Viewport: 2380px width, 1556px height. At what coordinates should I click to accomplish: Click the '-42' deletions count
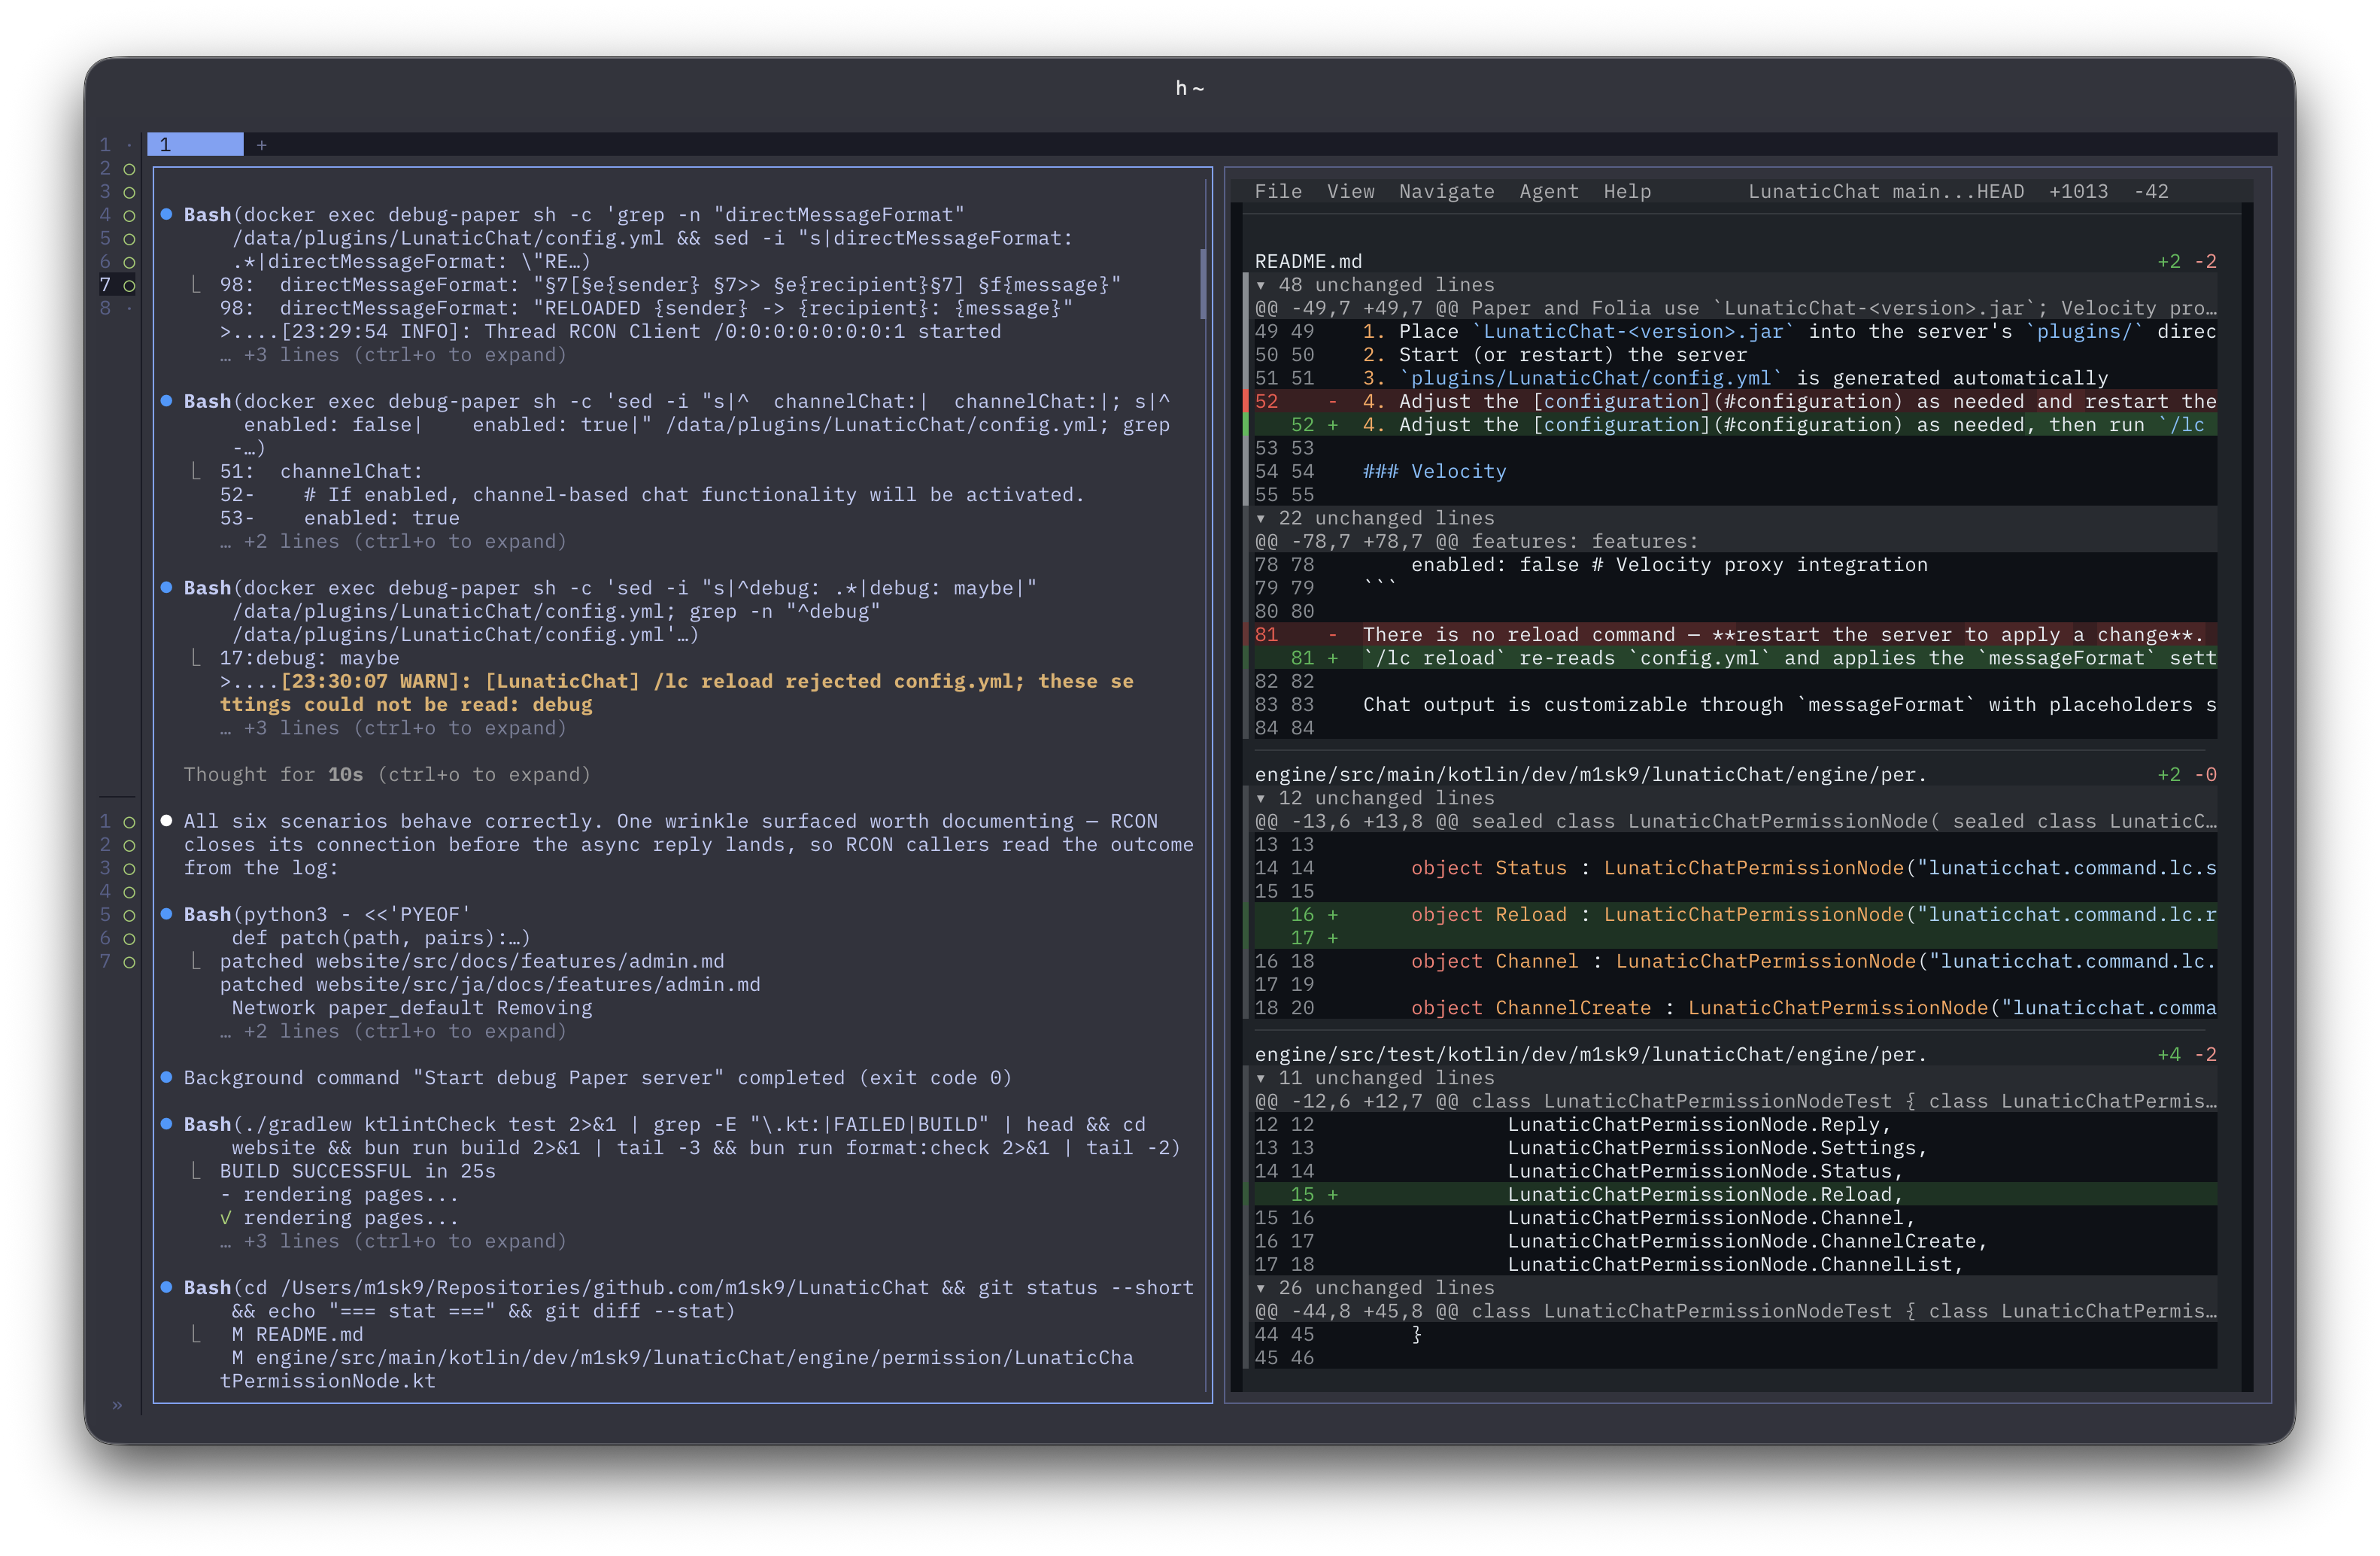point(2151,191)
